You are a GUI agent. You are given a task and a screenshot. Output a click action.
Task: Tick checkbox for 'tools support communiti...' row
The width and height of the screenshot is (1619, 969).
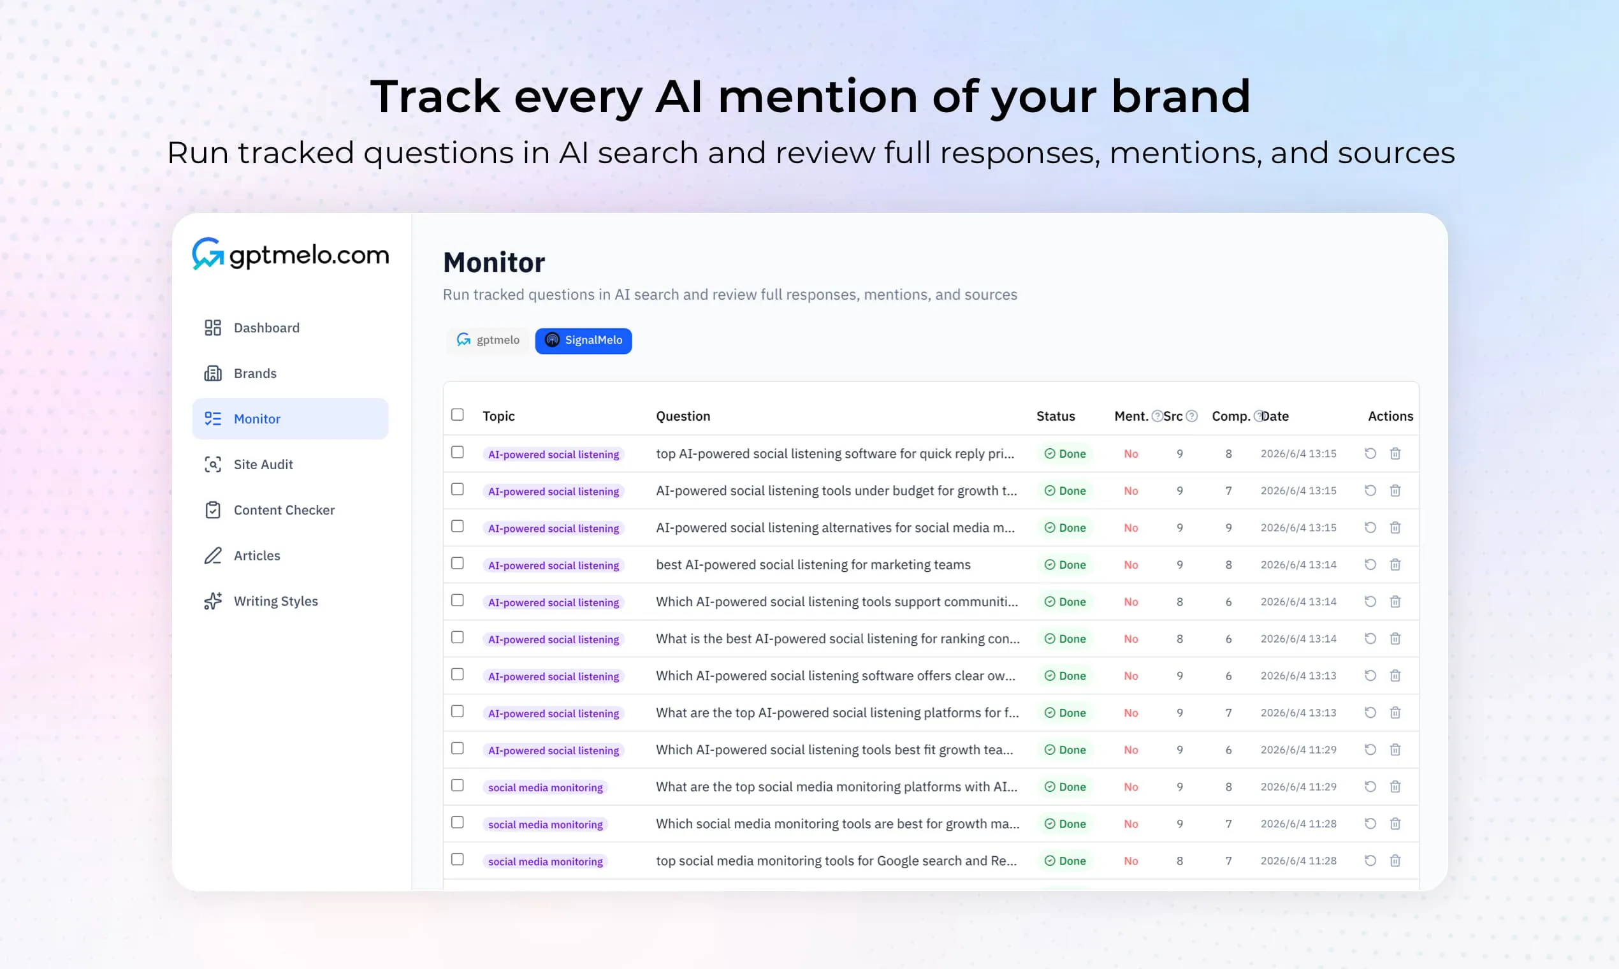[x=458, y=600]
